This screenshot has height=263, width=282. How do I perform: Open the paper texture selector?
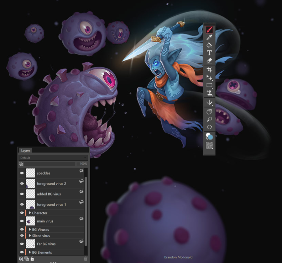[209, 146]
